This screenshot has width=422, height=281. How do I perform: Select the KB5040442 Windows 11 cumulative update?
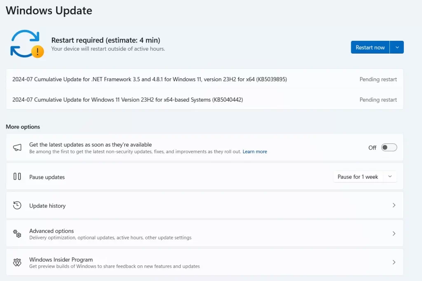pos(204,100)
